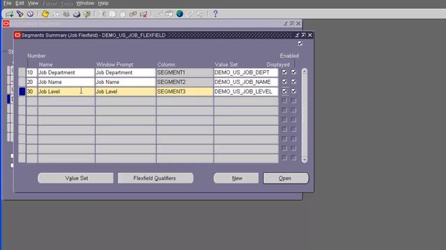
Task: Click the Open button
Action: [x=286, y=178]
